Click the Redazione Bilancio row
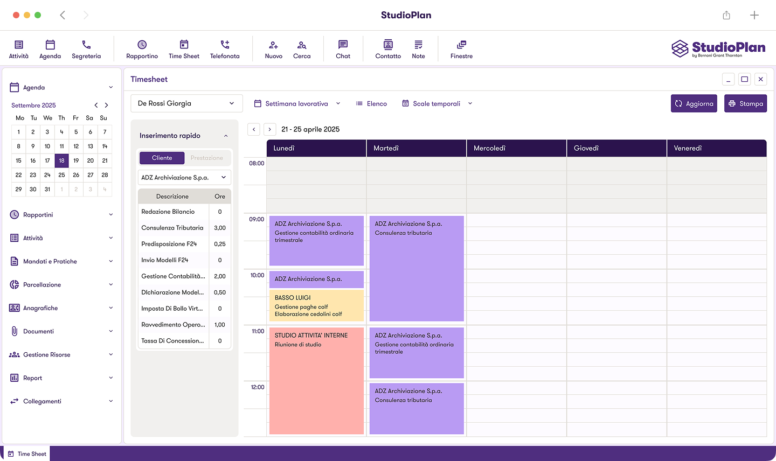The height and width of the screenshot is (461, 776). tap(184, 212)
